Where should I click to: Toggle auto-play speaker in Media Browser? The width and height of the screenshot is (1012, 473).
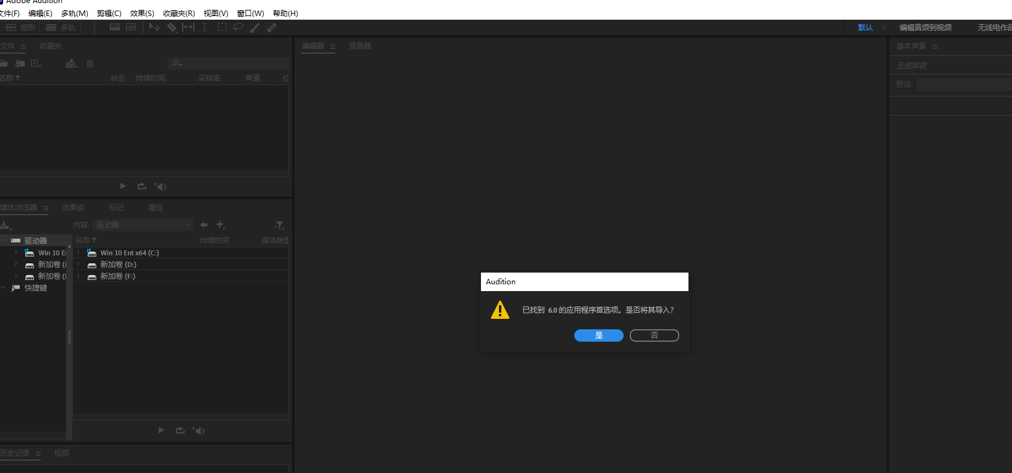[199, 430]
